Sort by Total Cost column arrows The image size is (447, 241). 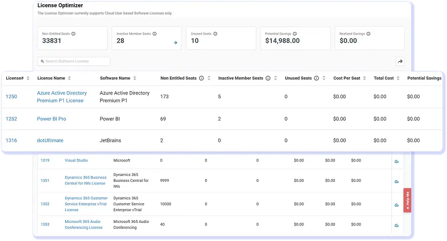tap(398, 78)
